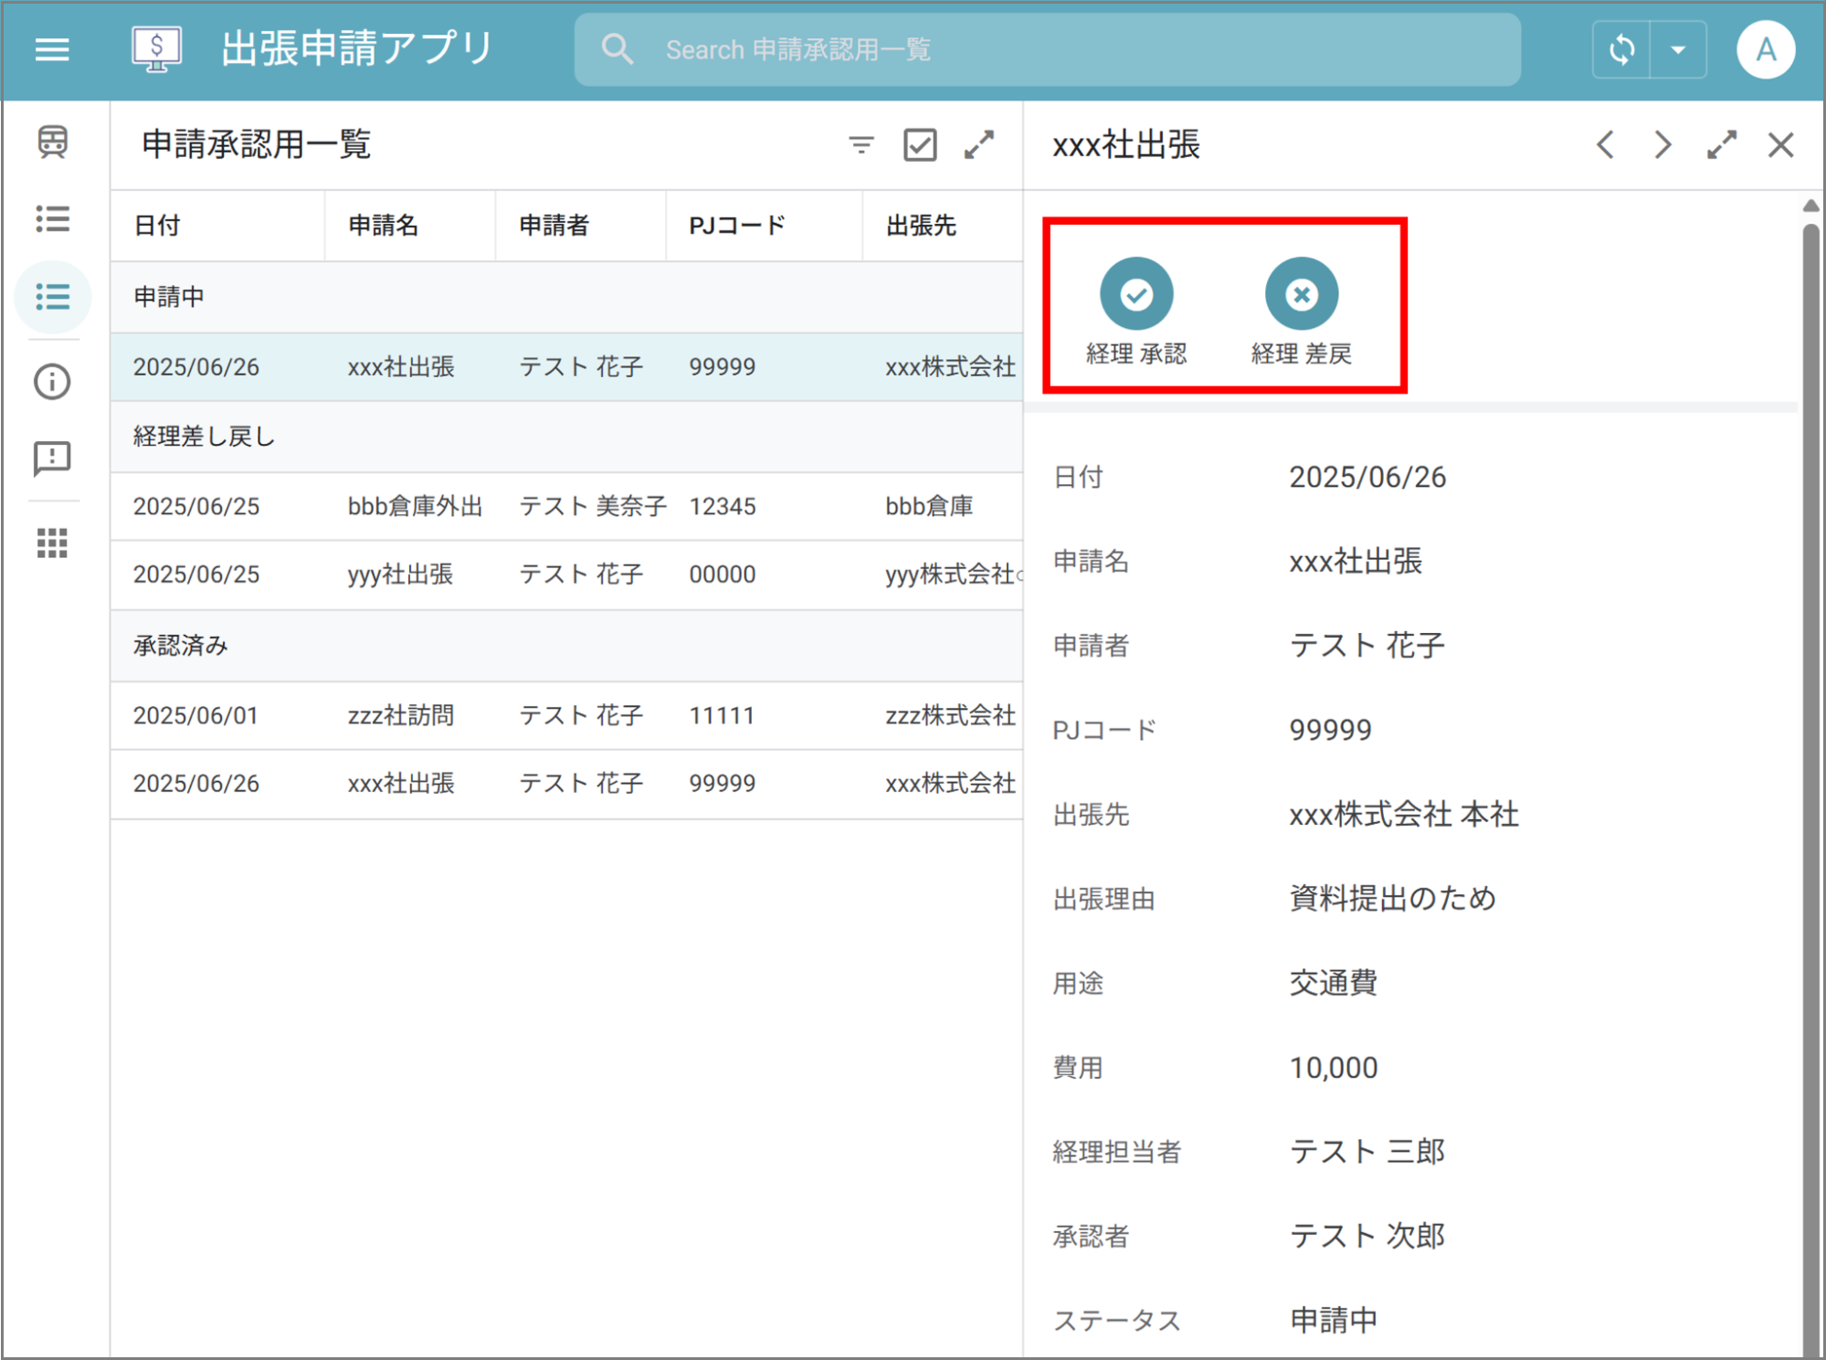Screen dimensions: 1826x1360
Task: Click the search magnifier icon
Action: tap(617, 49)
